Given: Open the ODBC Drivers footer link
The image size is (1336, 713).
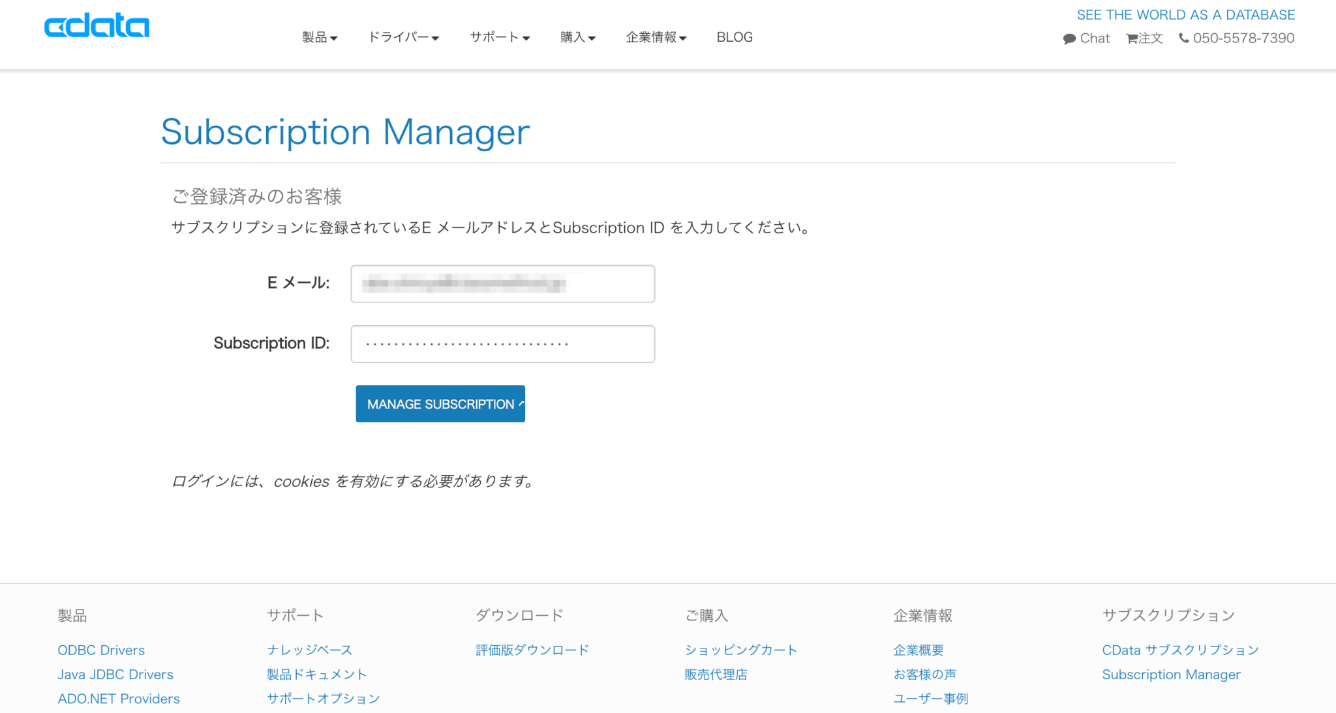Looking at the screenshot, I should click(100, 650).
